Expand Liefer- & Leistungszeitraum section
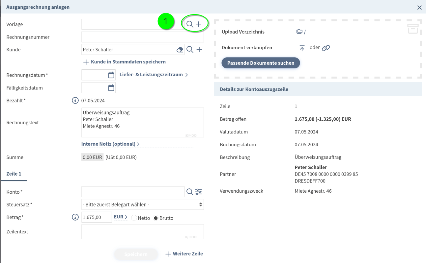The width and height of the screenshot is (426, 263). point(154,75)
